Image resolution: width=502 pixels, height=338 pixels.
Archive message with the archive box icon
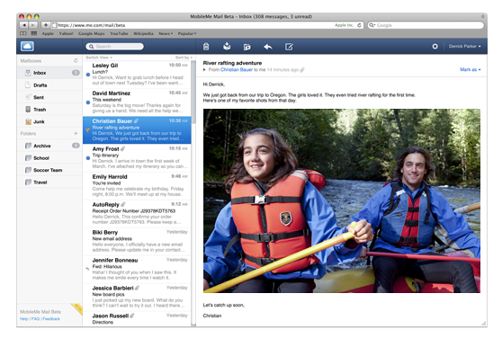(227, 47)
